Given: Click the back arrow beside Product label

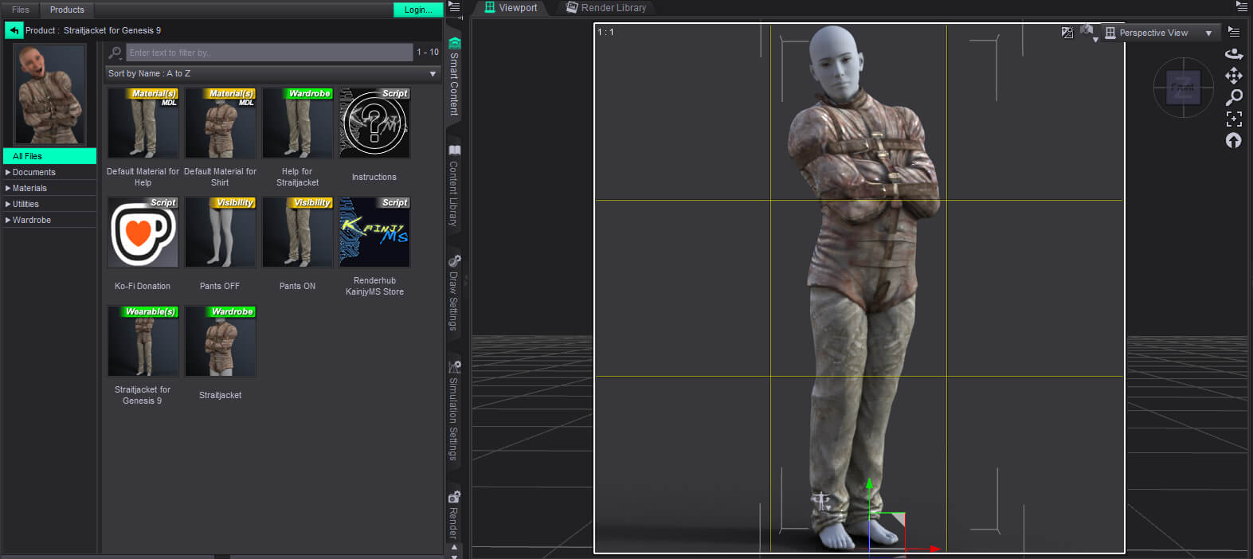Looking at the screenshot, I should pos(14,30).
